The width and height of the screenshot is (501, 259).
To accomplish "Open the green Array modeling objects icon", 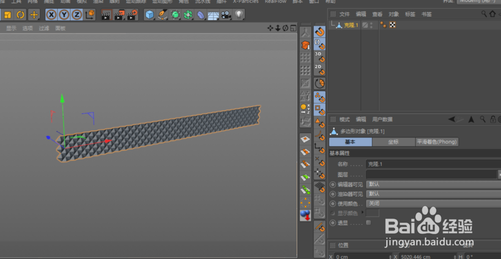I will click(188, 15).
